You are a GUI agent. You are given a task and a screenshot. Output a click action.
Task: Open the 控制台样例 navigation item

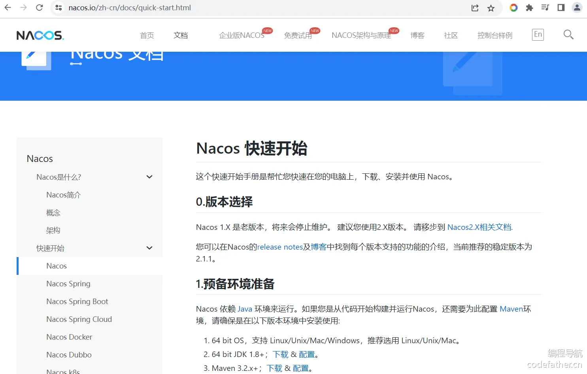[x=495, y=36]
